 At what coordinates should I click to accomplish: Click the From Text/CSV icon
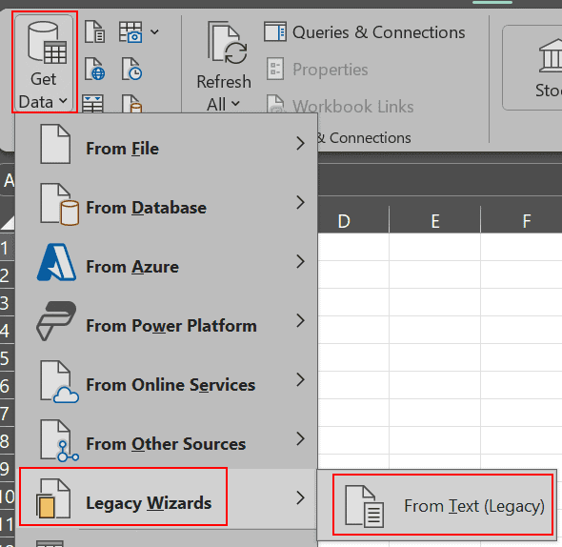(94, 32)
